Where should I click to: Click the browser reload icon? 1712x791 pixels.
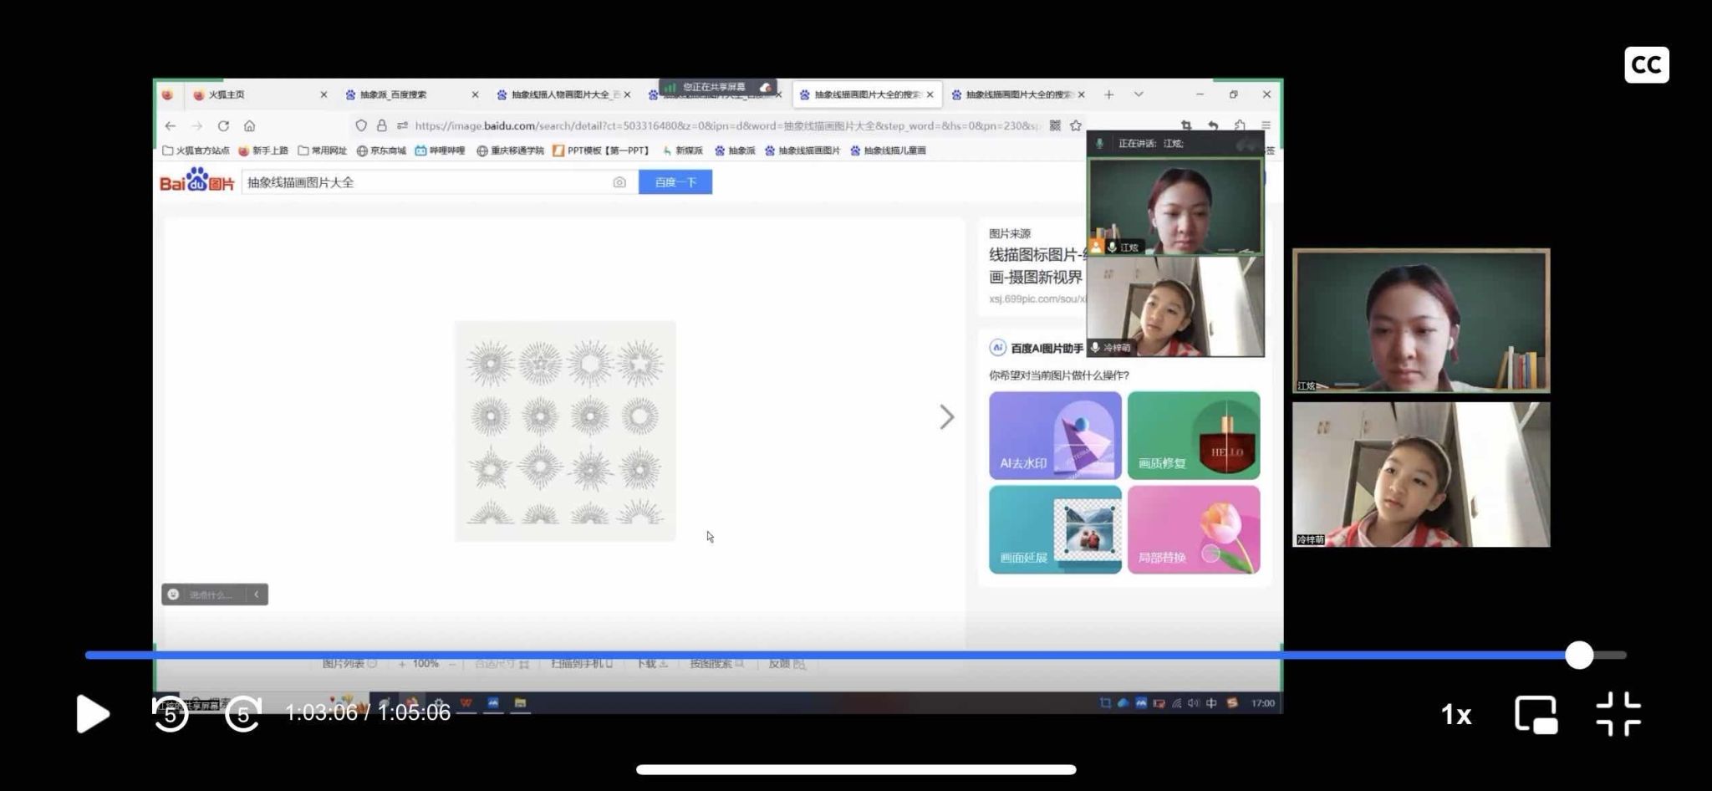point(223,126)
